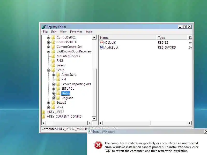Expand the SETUPCL key
Image resolution: width=207 pixels, height=155 pixels.
[x=53, y=89]
